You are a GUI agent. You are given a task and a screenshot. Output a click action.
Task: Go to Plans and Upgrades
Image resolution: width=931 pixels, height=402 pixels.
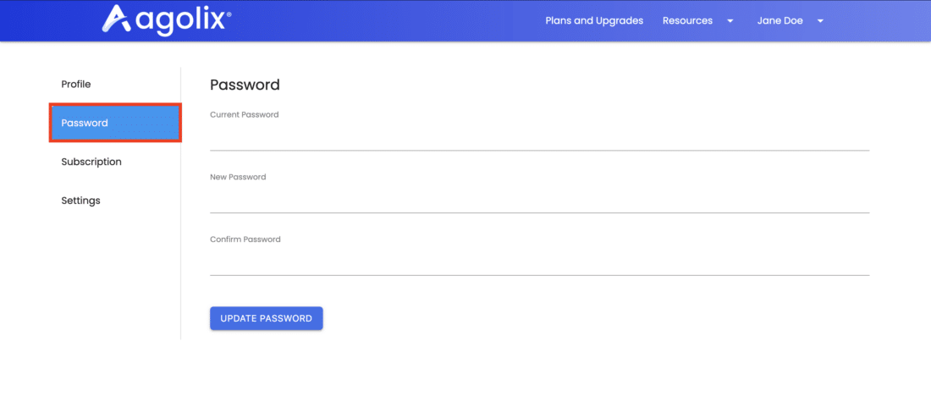(594, 21)
